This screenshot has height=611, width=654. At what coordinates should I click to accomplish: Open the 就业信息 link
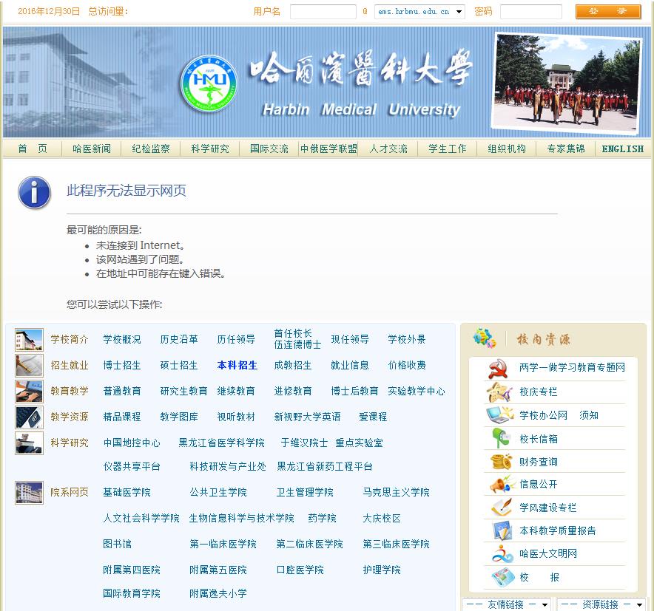point(349,365)
